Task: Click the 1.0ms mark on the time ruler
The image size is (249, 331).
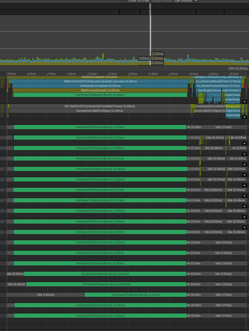Action: (52, 74)
